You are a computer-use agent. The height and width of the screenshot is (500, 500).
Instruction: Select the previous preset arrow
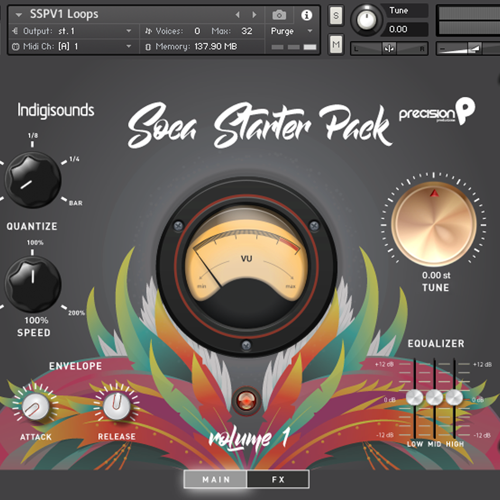[x=237, y=14]
